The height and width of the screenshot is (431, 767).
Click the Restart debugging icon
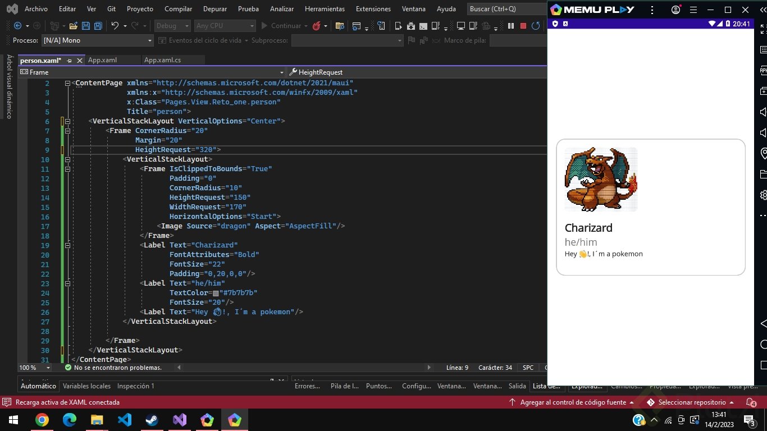535,25
